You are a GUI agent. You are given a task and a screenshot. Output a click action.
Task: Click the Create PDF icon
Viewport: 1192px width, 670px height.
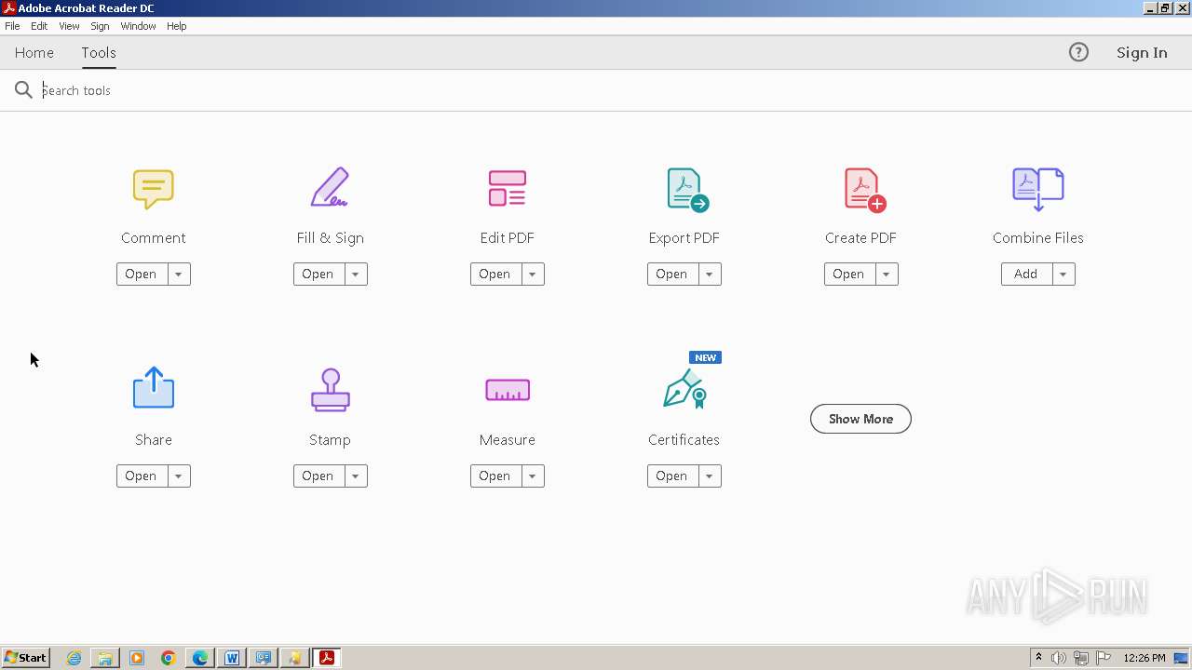[x=864, y=190]
